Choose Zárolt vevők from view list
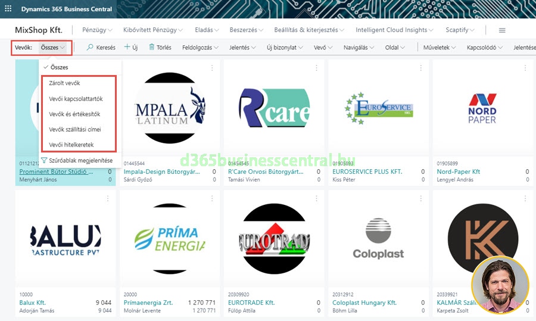The height and width of the screenshot is (321, 536). (x=64, y=83)
